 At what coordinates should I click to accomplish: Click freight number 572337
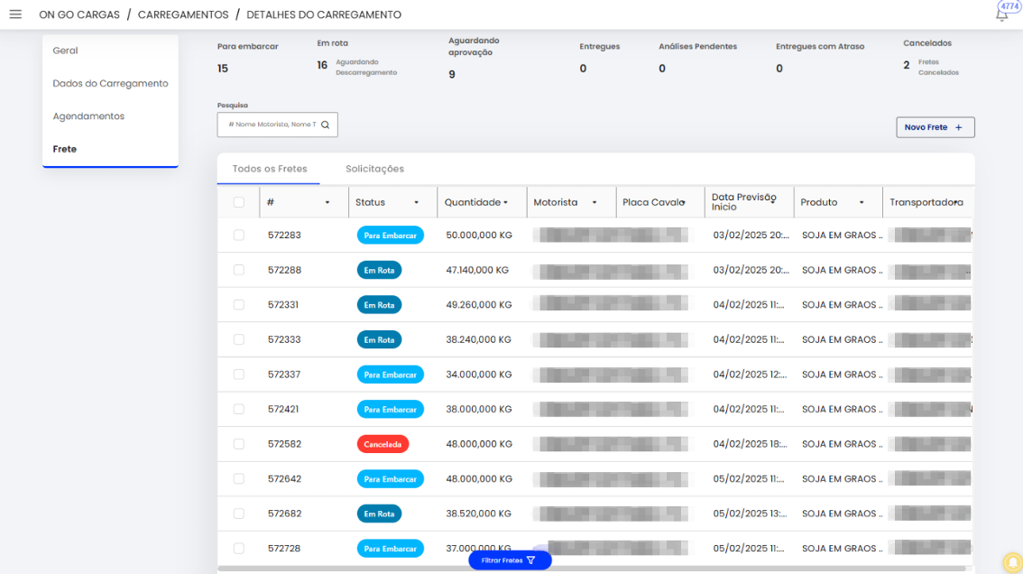click(284, 375)
